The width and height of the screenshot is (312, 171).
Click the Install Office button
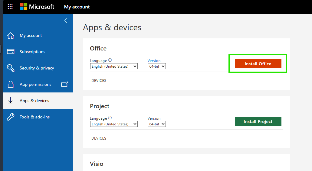258,64
